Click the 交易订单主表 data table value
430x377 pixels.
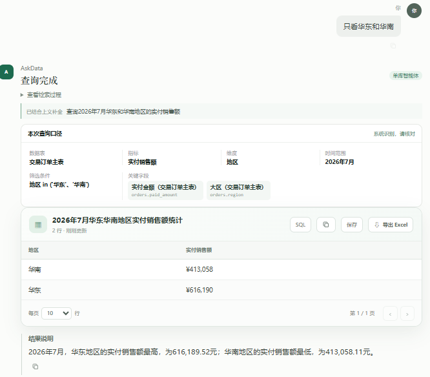coord(46,162)
